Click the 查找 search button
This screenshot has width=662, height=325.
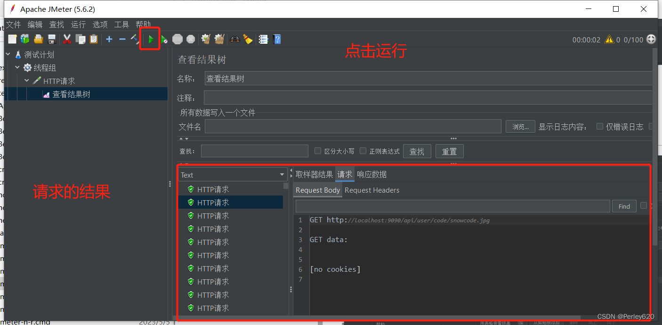click(x=417, y=151)
